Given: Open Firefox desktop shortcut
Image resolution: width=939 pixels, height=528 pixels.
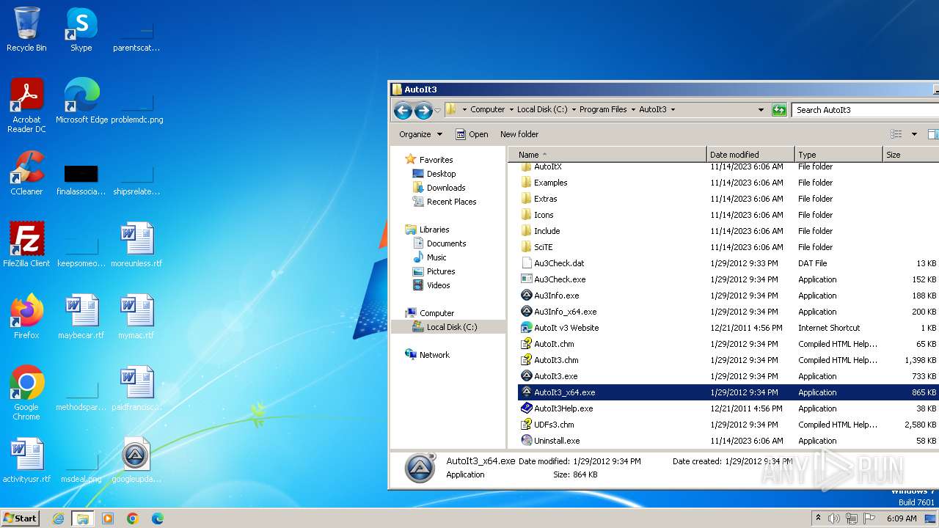Looking at the screenshot, I should pyautogui.click(x=26, y=317).
